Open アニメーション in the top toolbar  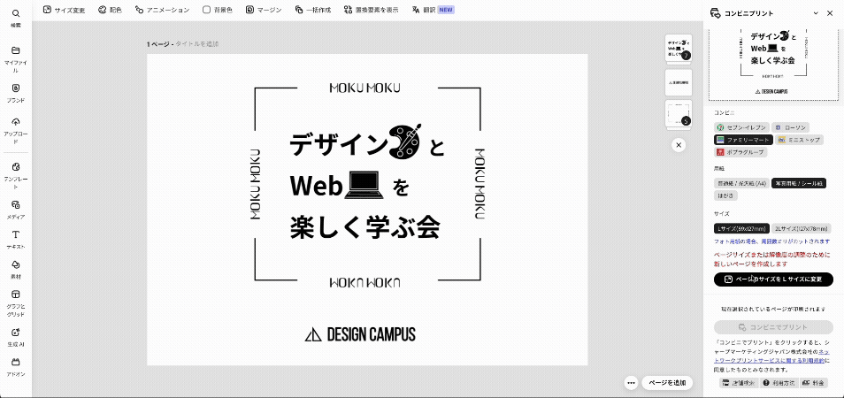(163, 10)
